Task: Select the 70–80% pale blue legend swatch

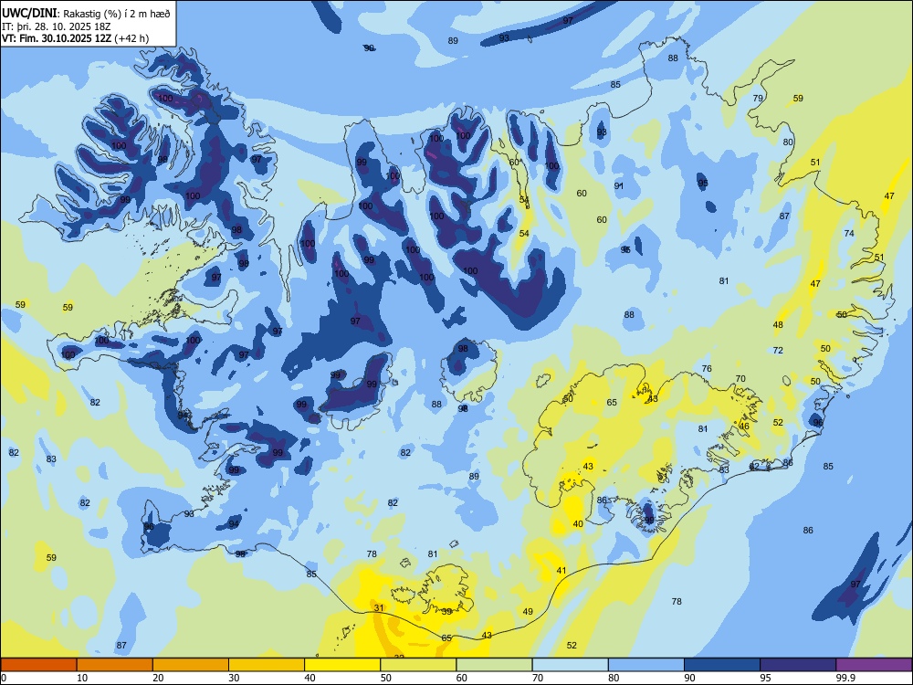Action: pyautogui.click(x=570, y=665)
